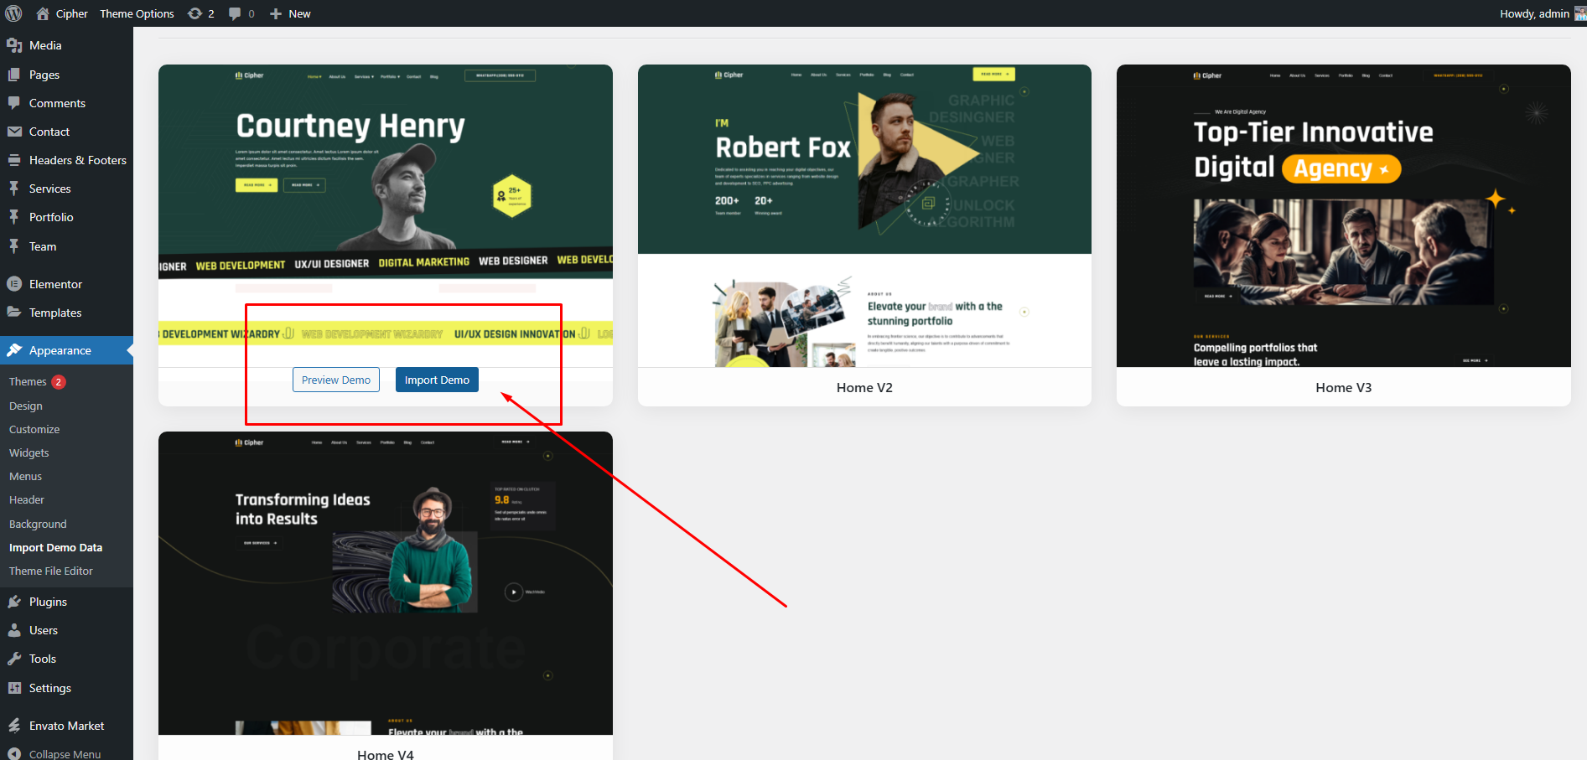Viewport: 1587px width, 760px height.
Task: Go to Customize under Appearance
Action: point(34,429)
